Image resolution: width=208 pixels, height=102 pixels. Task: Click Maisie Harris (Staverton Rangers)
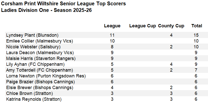pos(41,58)
